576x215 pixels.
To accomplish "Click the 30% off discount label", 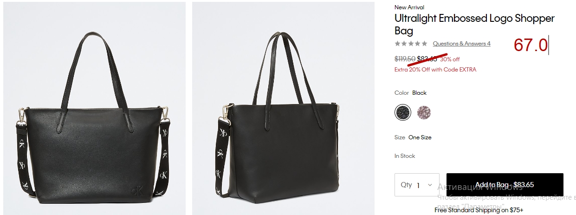I will [450, 59].
